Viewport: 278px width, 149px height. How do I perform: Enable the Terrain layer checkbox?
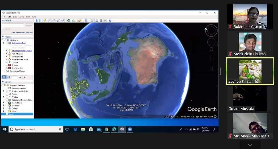point(7,114)
